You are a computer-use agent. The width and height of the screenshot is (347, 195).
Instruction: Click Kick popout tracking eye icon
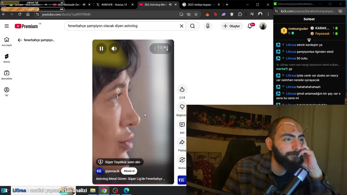coord(340,11)
